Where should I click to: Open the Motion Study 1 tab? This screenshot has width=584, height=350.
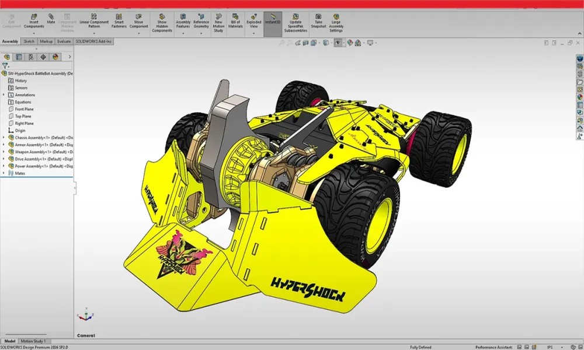[x=34, y=341]
